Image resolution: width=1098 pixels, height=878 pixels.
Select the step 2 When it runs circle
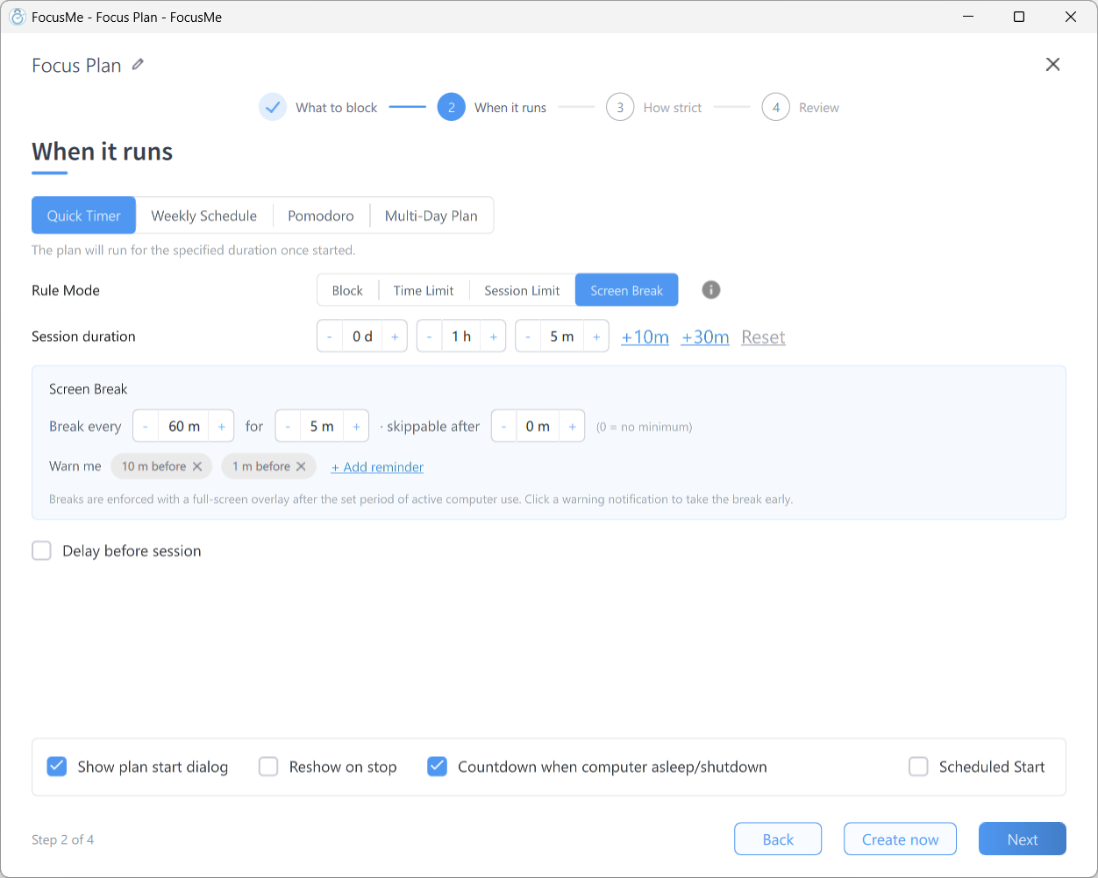point(451,107)
